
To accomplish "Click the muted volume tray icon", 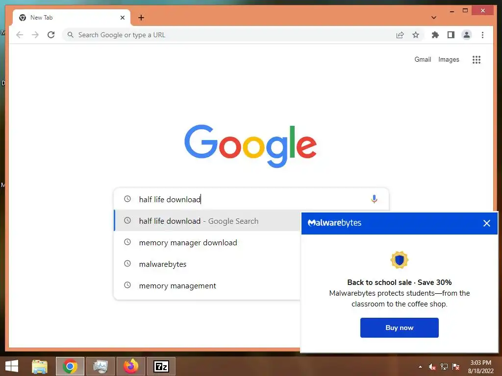I will point(432,367).
